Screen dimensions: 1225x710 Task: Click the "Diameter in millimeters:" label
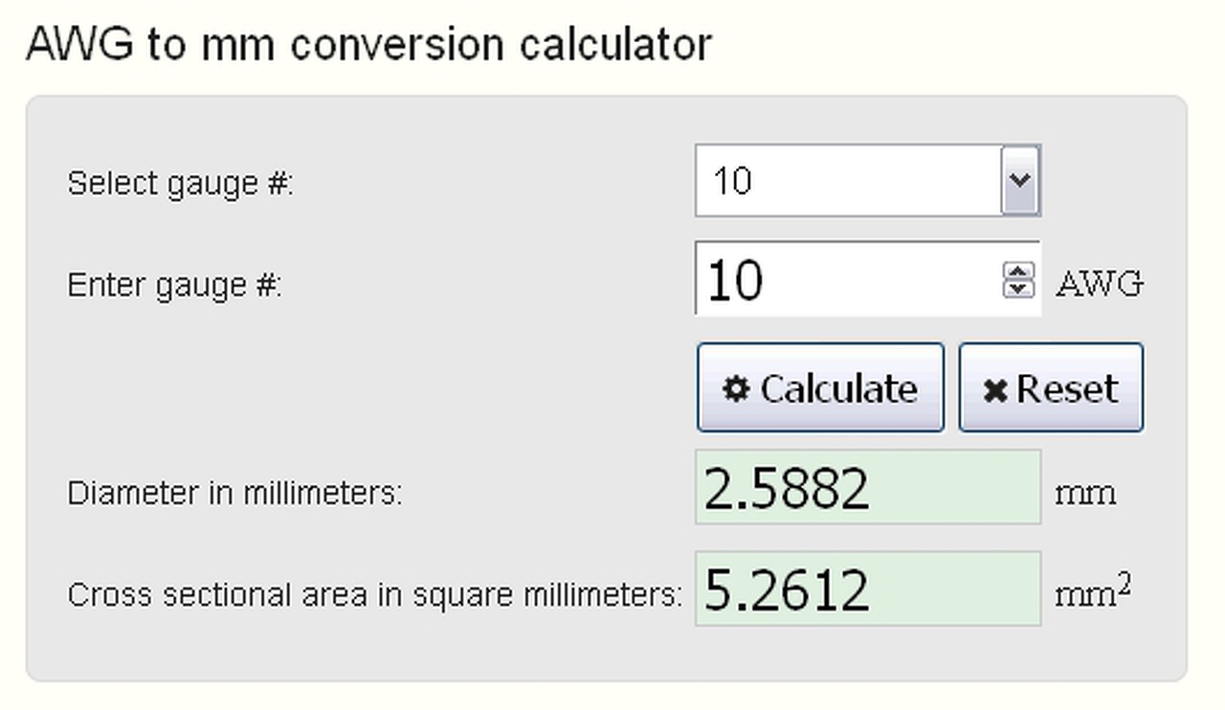pos(234,494)
